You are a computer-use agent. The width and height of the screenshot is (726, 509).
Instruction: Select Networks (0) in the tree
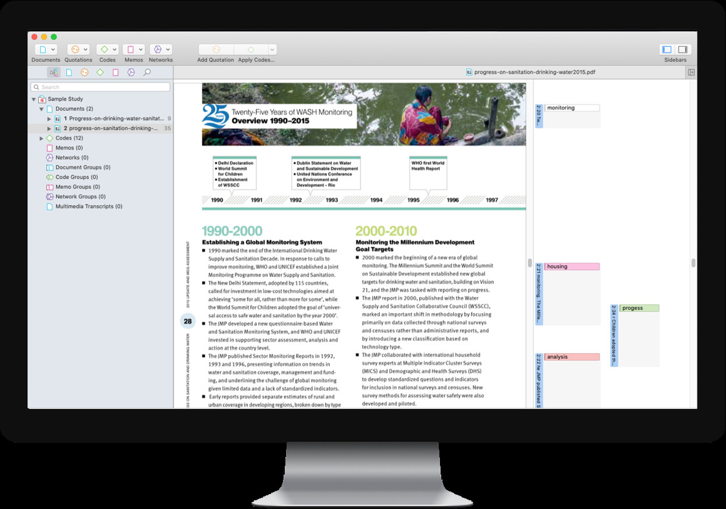72,158
